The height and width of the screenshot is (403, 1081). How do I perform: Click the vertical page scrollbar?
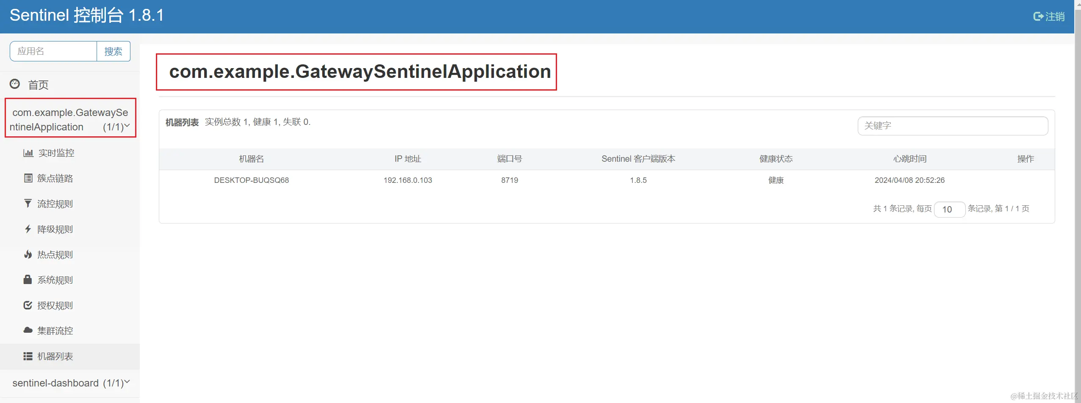(1078, 201)
